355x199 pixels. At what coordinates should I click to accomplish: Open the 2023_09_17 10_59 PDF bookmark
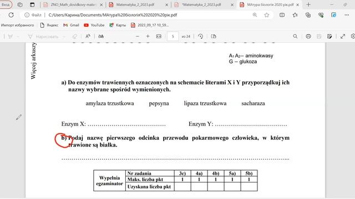150,25
